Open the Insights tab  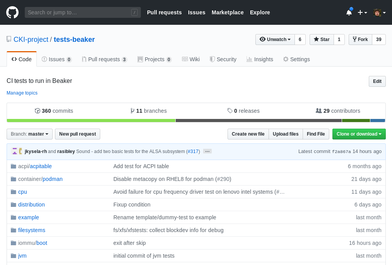point(260,59)
